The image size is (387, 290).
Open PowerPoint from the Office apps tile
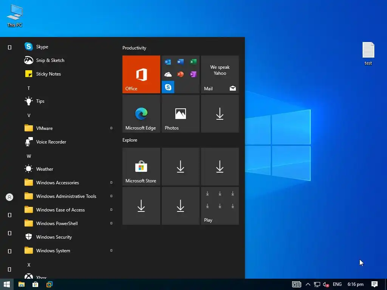pos(180,74)
